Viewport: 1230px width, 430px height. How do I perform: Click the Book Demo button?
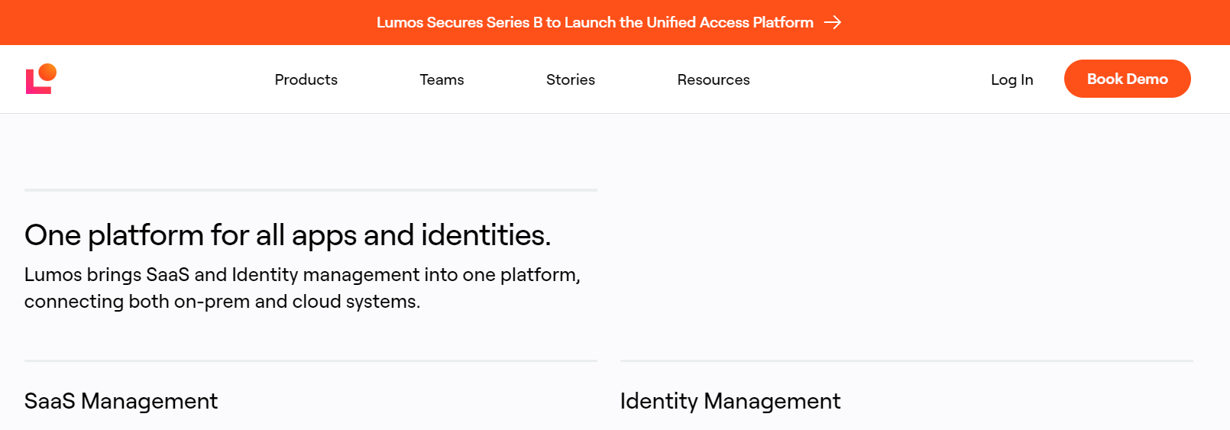coord(1128,79)
